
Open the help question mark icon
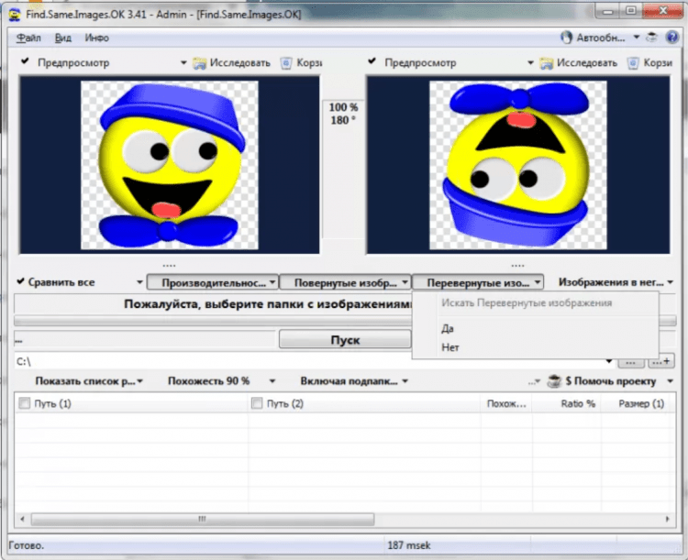click(671, 38)
